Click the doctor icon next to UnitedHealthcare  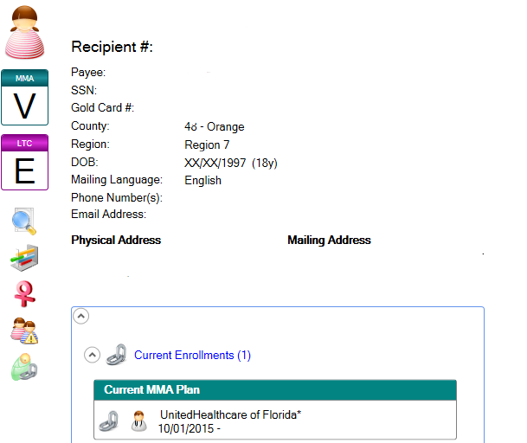click(x=138, y=421)
